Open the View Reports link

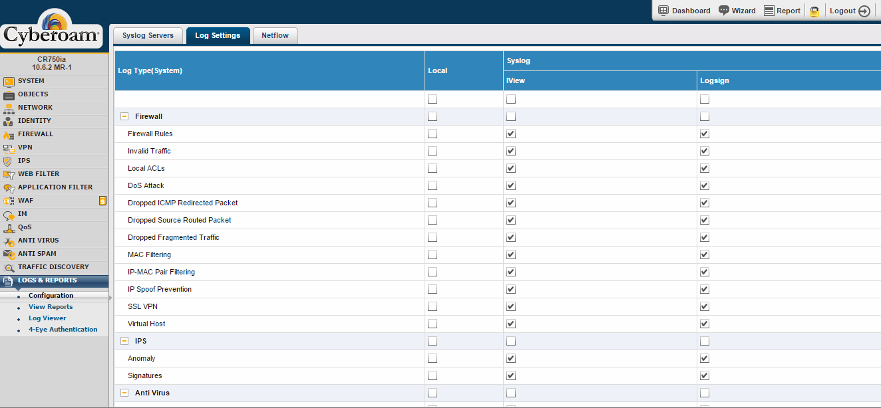click(51, 307)
